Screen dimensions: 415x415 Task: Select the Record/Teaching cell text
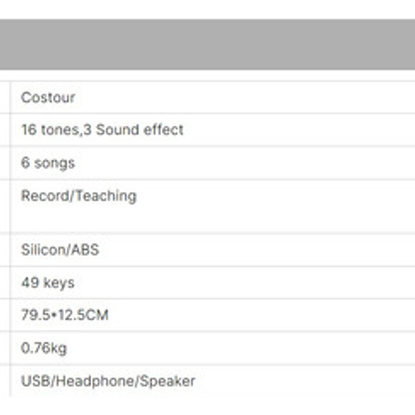[79, 196]
